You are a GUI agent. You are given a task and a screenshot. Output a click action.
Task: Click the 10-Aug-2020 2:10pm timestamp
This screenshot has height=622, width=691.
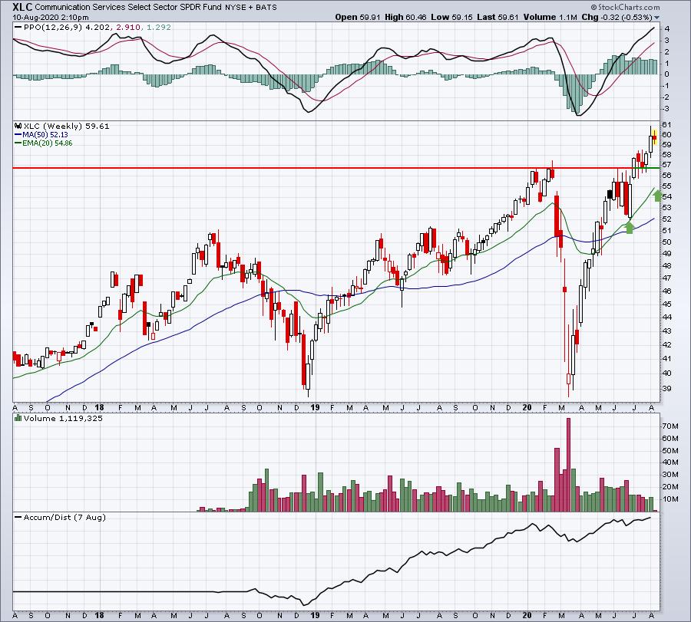(50, 18)
